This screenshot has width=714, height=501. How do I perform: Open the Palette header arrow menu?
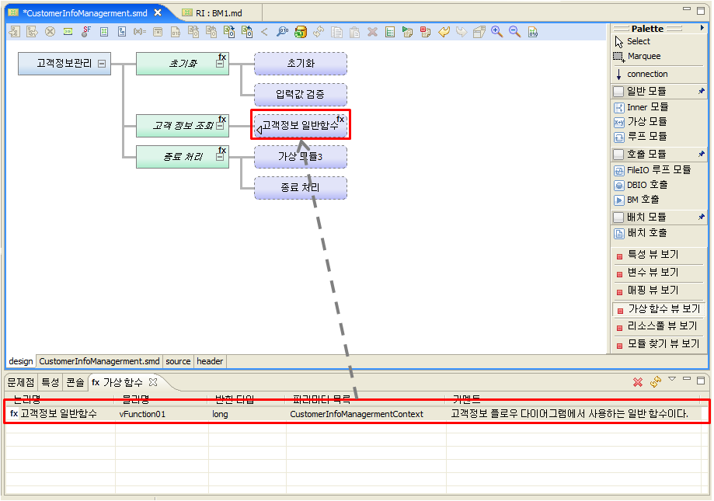702,26
